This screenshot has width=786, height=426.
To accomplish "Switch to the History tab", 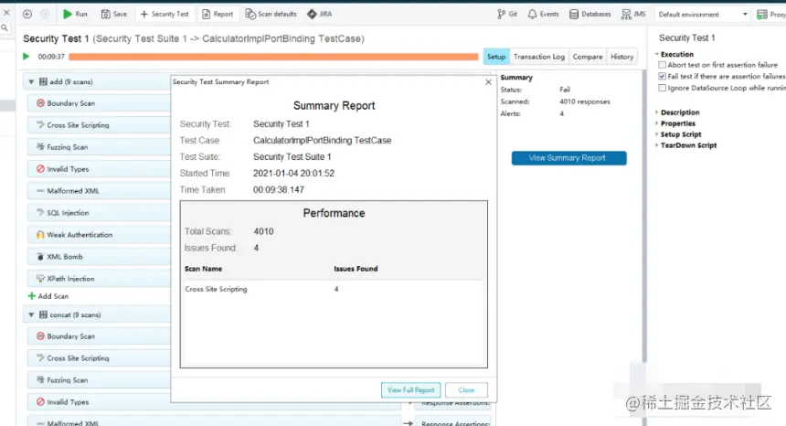I will pyautogui.click(x=622, y=57).
